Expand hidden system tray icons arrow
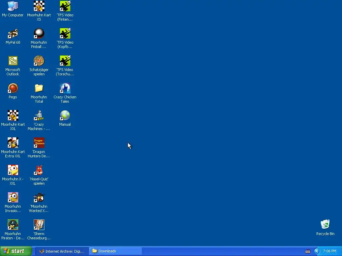Viewport: 342px width, 256px height. (x=317, y=251)
